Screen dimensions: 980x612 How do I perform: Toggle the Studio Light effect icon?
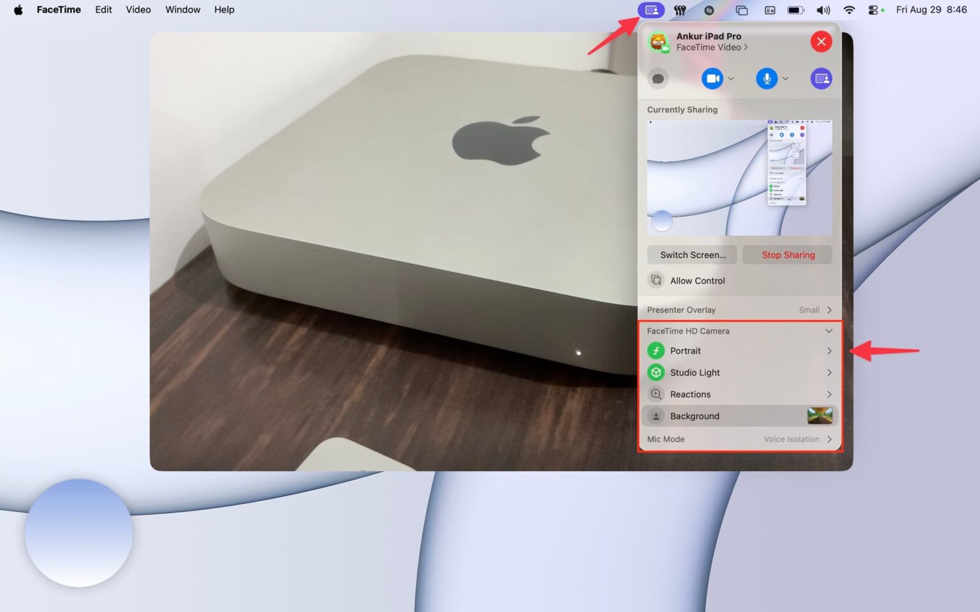(x=656, y=372)
